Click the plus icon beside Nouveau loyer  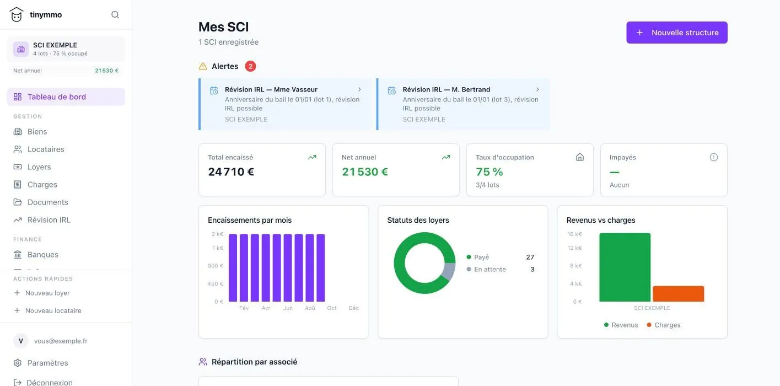coord(17,293)
